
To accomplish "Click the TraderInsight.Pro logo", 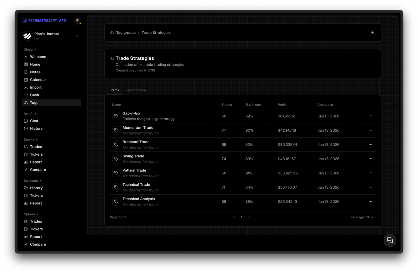I will point(44,21).
